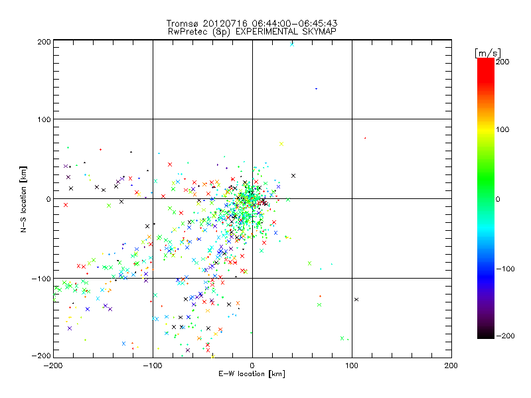Image resolution: width=531 pixels, height=398 pixels.
Task: Click the N-S axis tick label '-100'
Action: 41,279
